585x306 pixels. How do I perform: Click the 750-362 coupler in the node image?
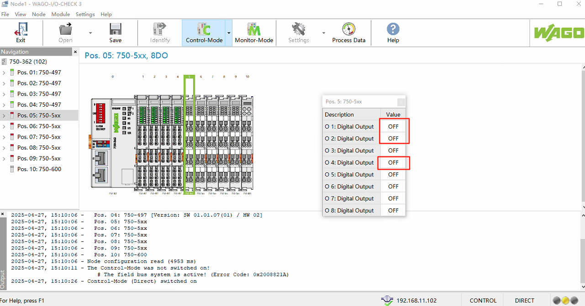click(x=112, y=142)
